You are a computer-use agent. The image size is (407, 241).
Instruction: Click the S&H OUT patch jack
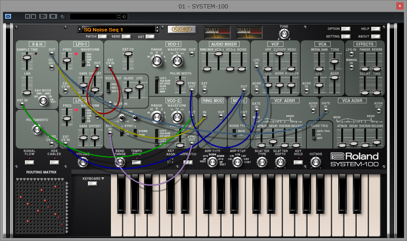pyautogui.click(x=52, y=54)
